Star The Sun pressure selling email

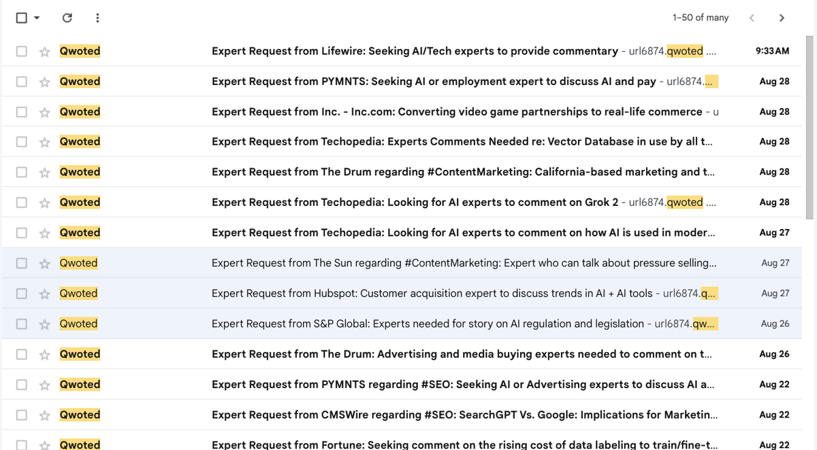coord(45,263)
